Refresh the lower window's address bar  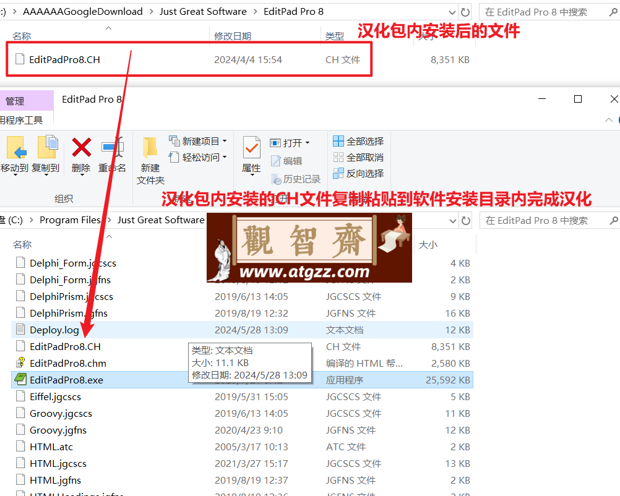click(x=466, y=221)
